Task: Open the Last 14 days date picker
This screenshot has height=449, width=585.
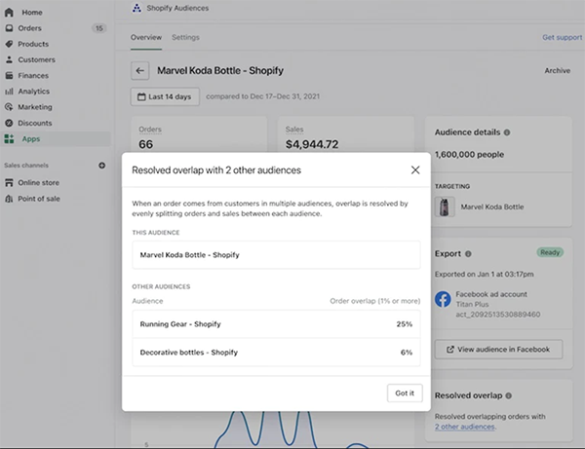Action: click(165, 96)
